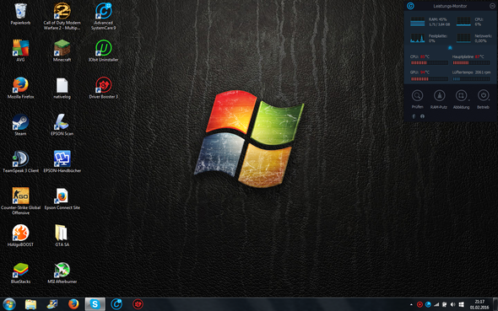Screen dimensions: 498x311
Task: Collapse the temperature section with the blue arrow
Action: point(450,48)
